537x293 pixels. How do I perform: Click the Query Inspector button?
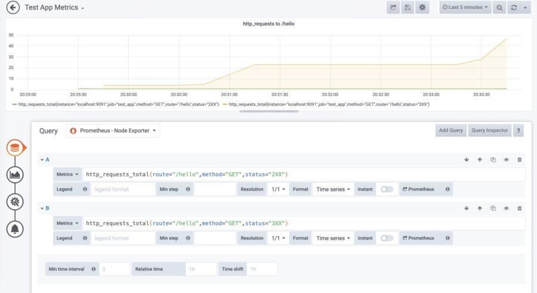pos(488,130)
